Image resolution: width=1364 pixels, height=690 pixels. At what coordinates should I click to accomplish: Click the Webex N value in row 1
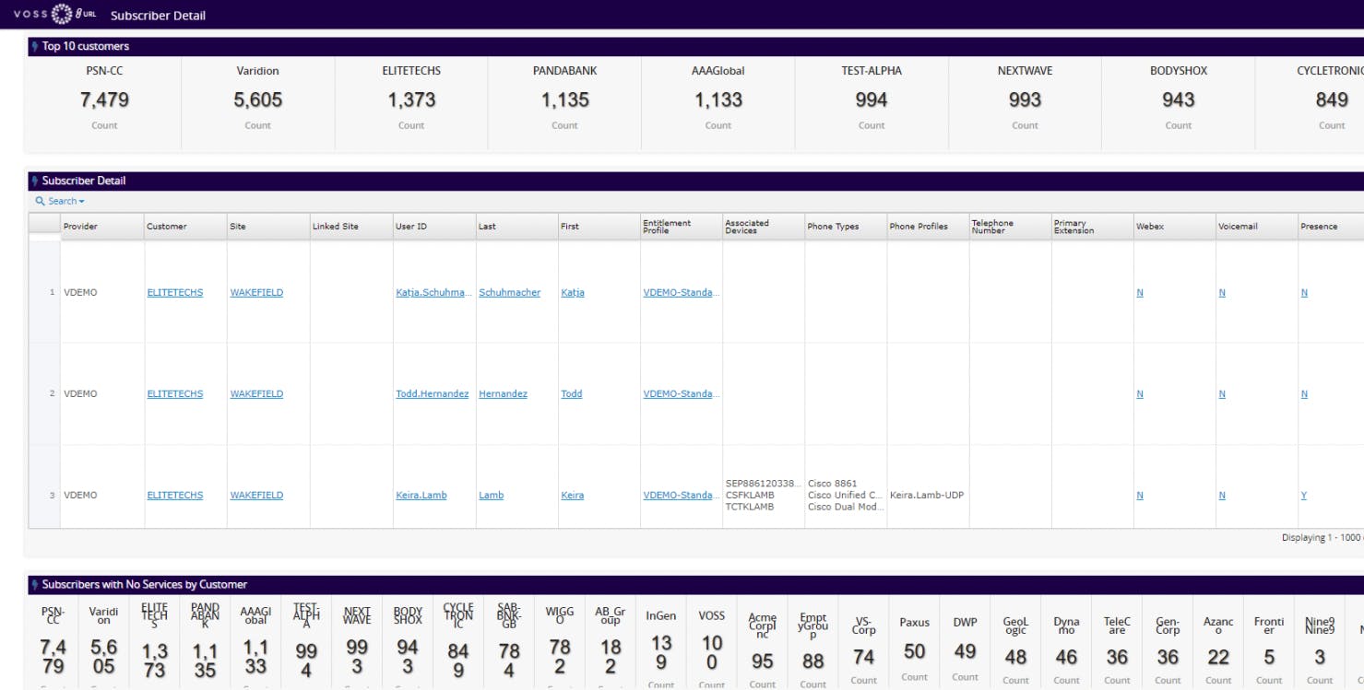(x=1140, y=293)
